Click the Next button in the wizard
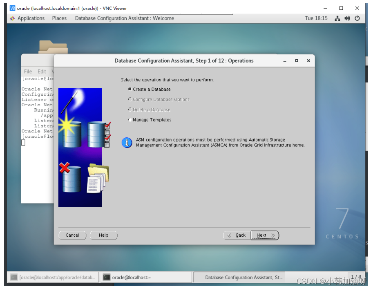This screenshot has height=289, width=373. (265, 235)
